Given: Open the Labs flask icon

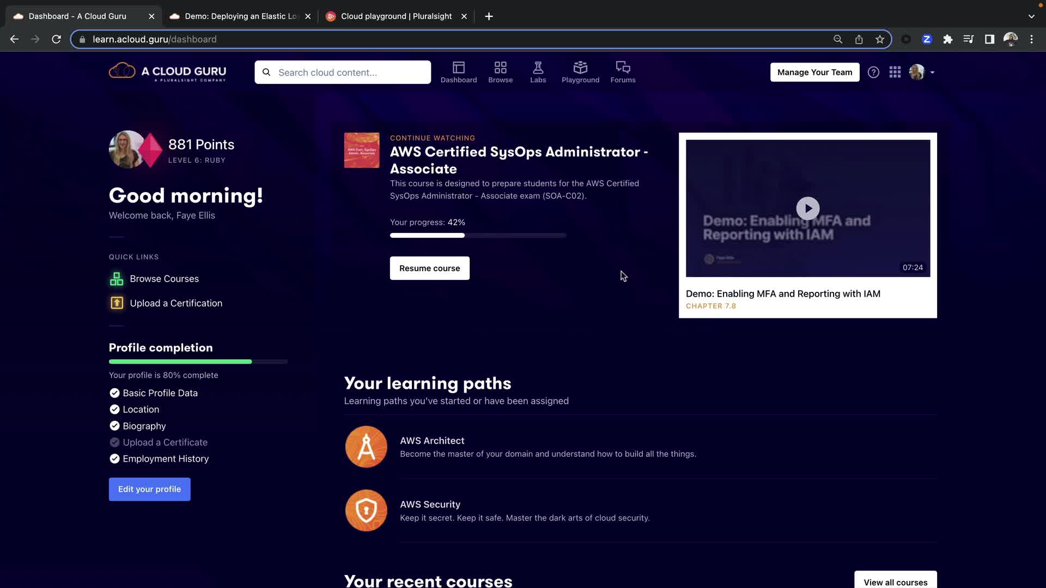Looking at the screenshot, I should tap(538, 68).
